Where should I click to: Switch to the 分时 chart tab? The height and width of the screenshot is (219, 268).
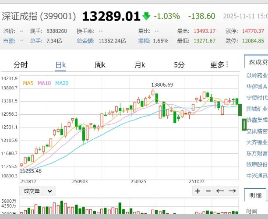click(21, 65)
